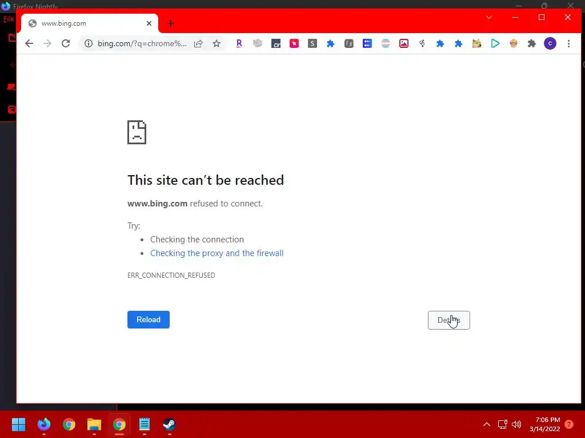Go back using the browser back arrow

(x=29, y=43)
